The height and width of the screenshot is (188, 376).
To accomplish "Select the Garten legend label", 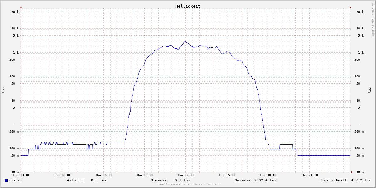I will (16, 180).
